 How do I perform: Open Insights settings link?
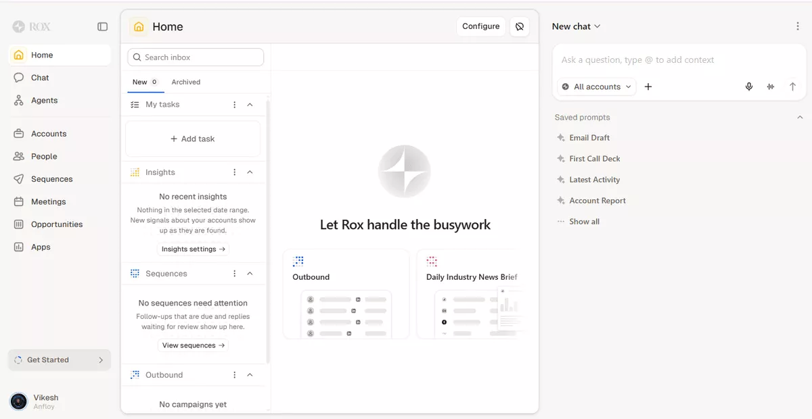click(x=194, y=249)
